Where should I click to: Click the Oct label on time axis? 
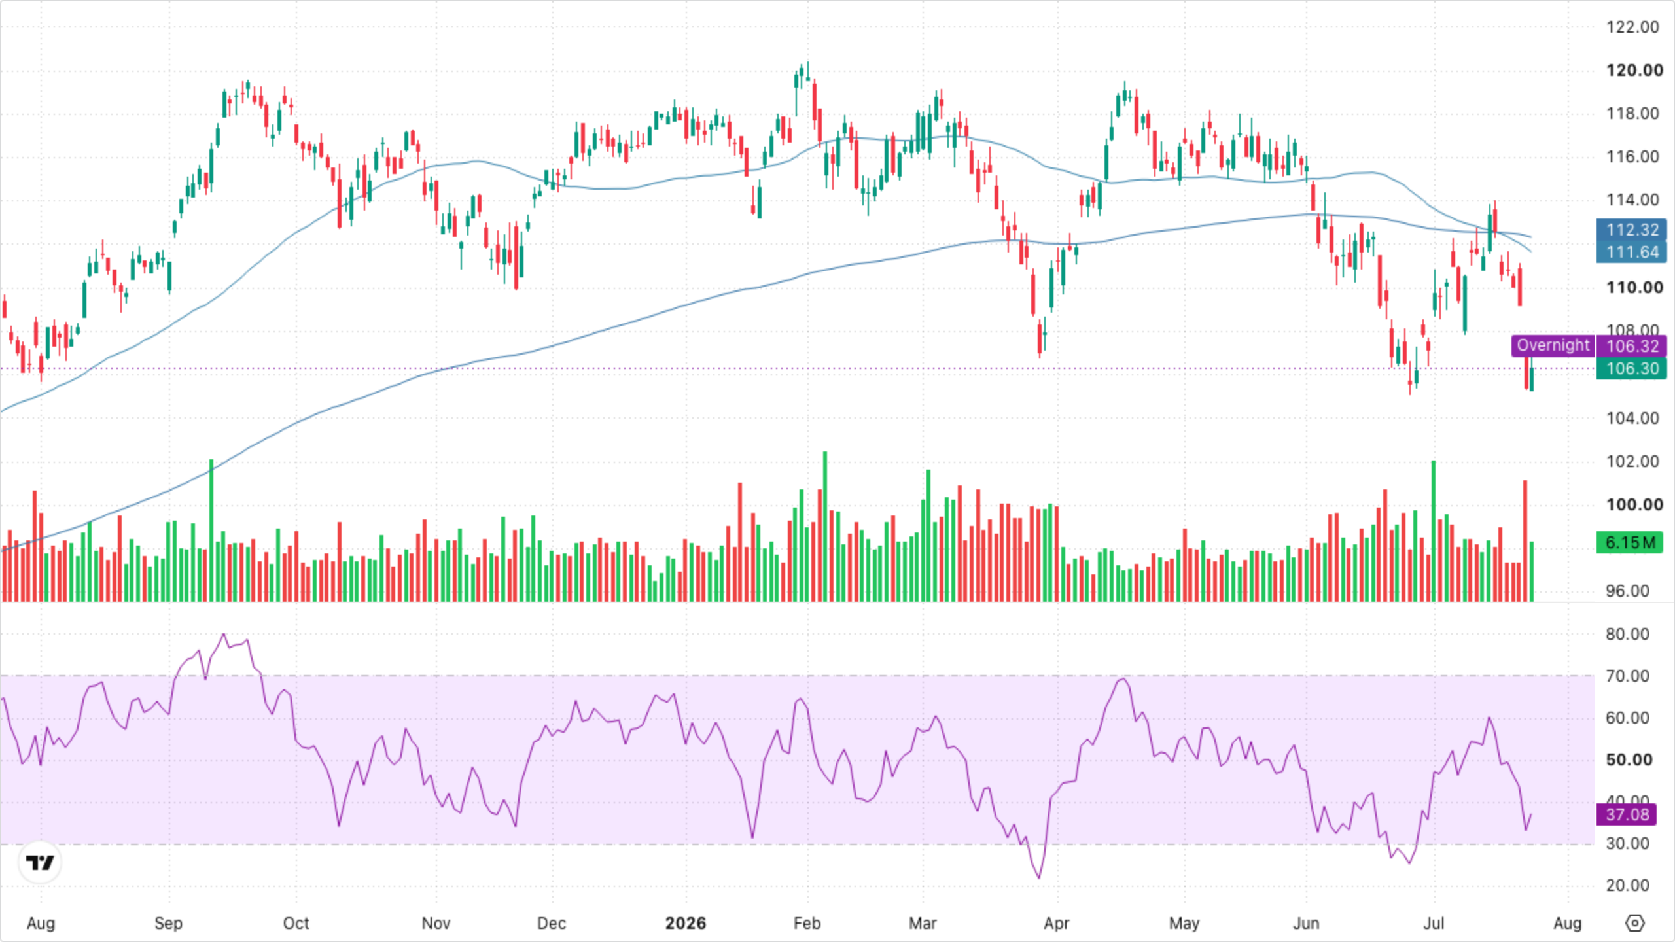pos(296,923)
